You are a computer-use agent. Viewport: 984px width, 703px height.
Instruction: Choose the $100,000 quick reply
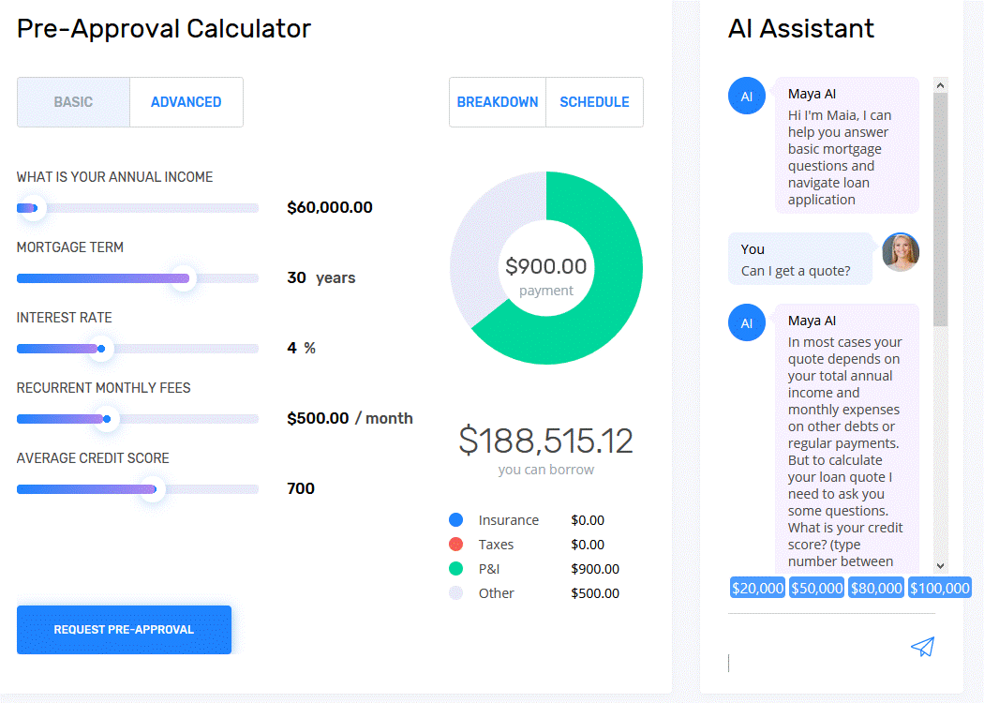[940, 588]
